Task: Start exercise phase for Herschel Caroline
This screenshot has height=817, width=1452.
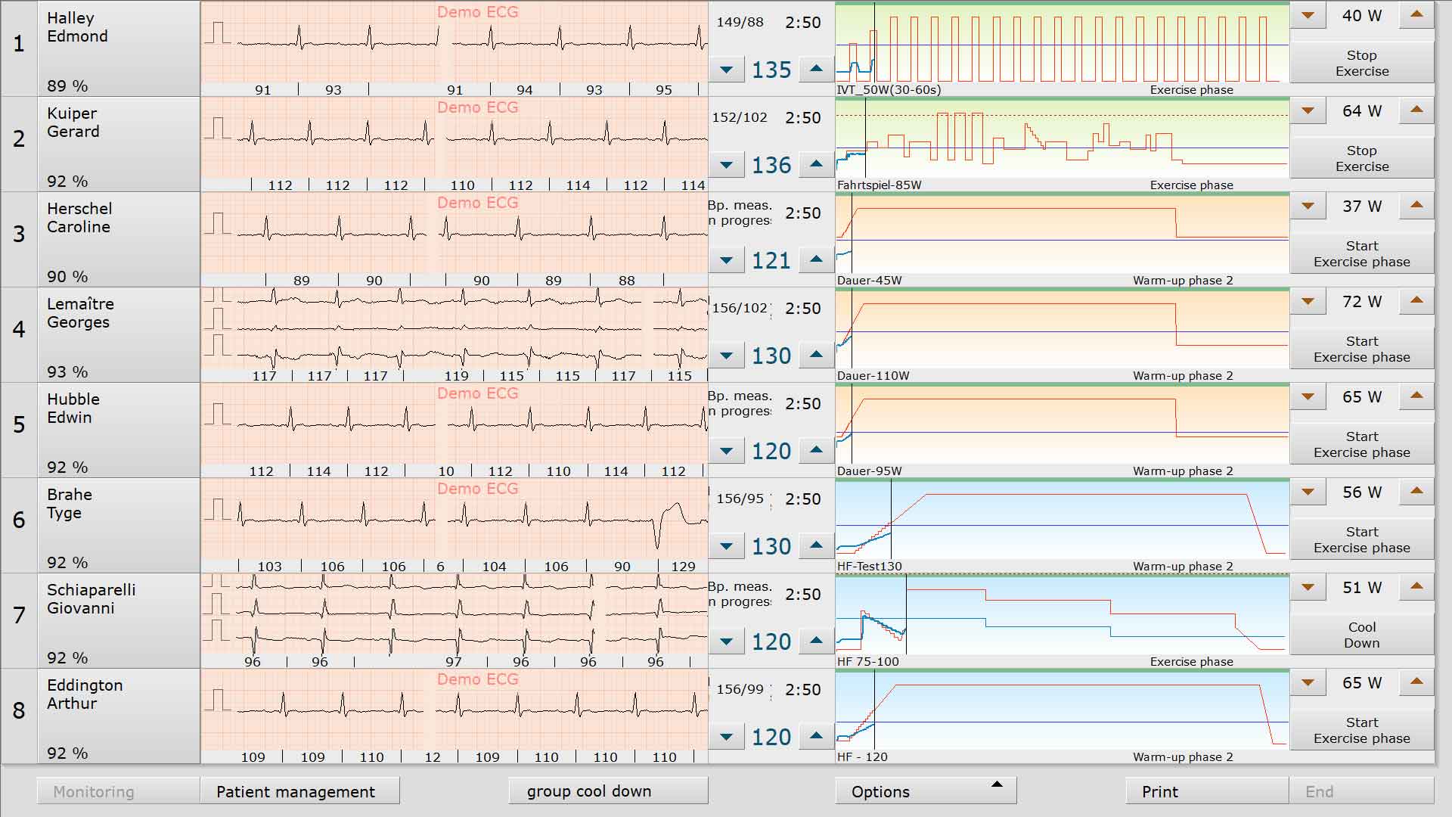Action: (x=1362, y=253)
